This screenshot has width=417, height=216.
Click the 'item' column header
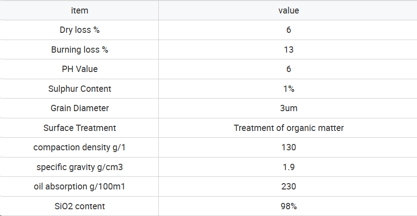[x=80, y=10]
